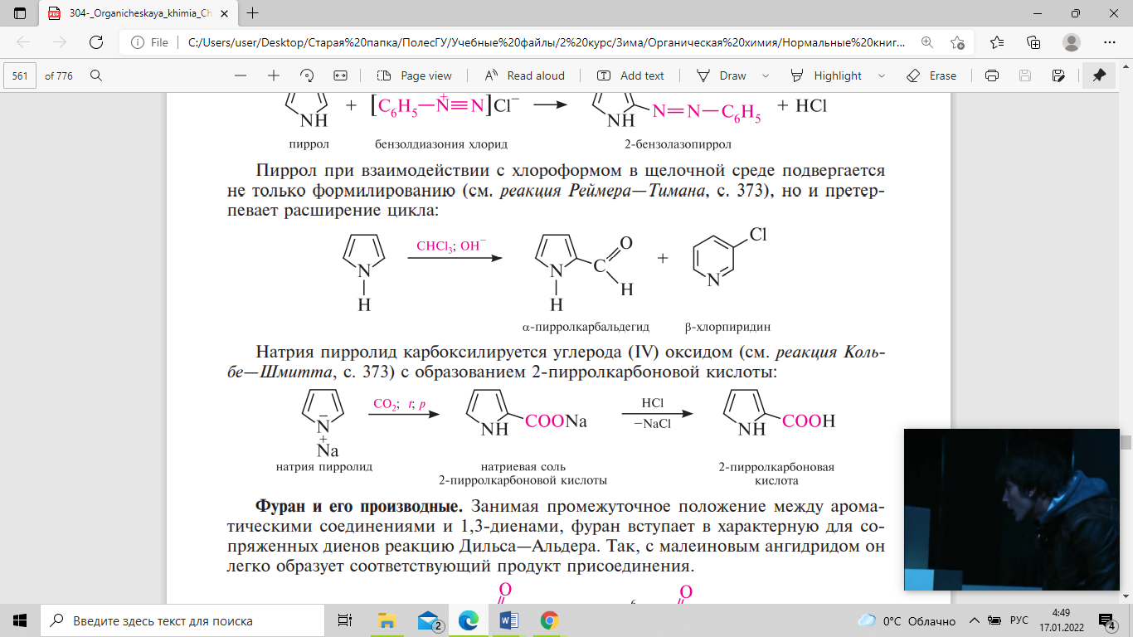
Task: Open the browser profile avatar
Action: coord(1072,42)
